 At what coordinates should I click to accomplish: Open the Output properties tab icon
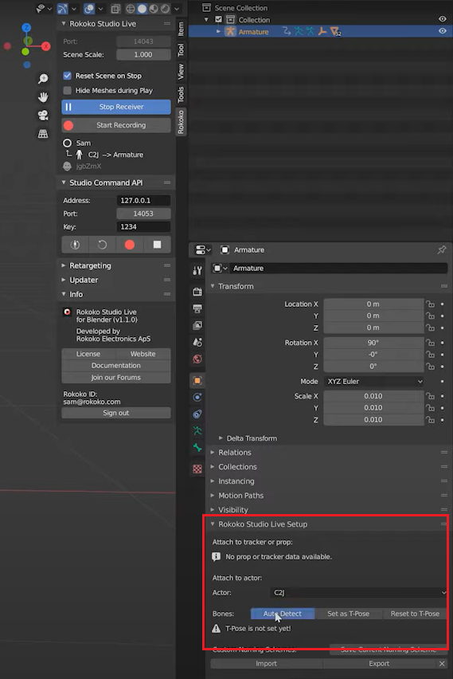pos(197,308)
